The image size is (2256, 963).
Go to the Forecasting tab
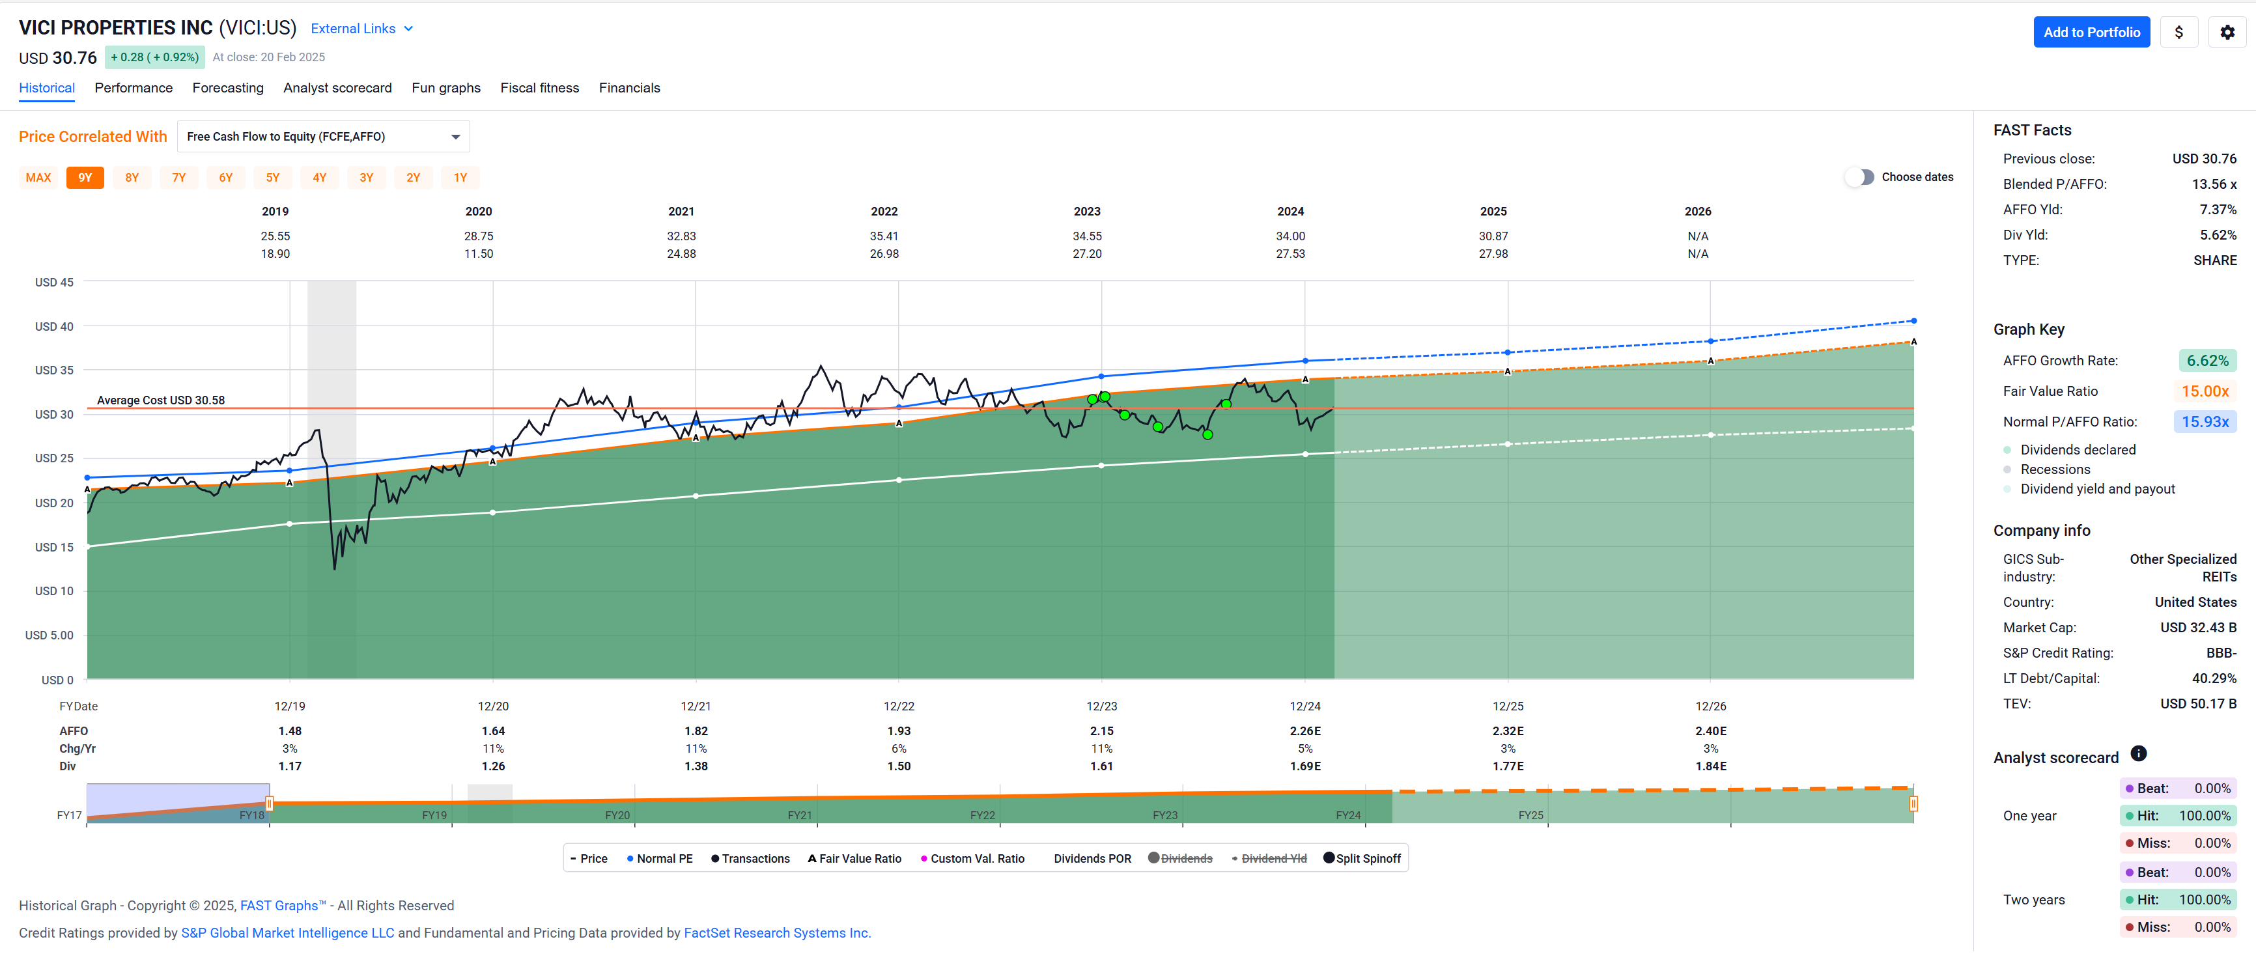(228, 87)
